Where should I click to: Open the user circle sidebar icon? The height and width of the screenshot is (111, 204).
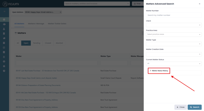point(4,61)
